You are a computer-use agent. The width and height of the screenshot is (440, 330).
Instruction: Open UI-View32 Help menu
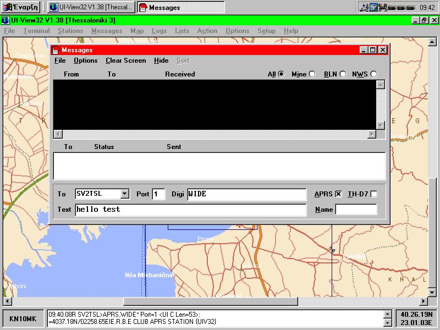click(291, 31)
